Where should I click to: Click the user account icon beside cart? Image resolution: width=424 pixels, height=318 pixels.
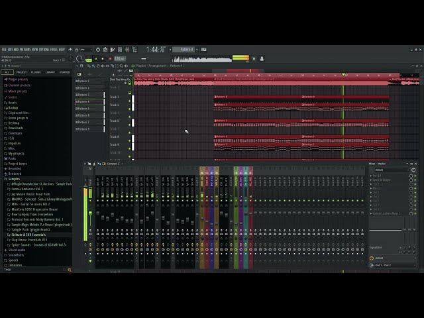point(262,58)
